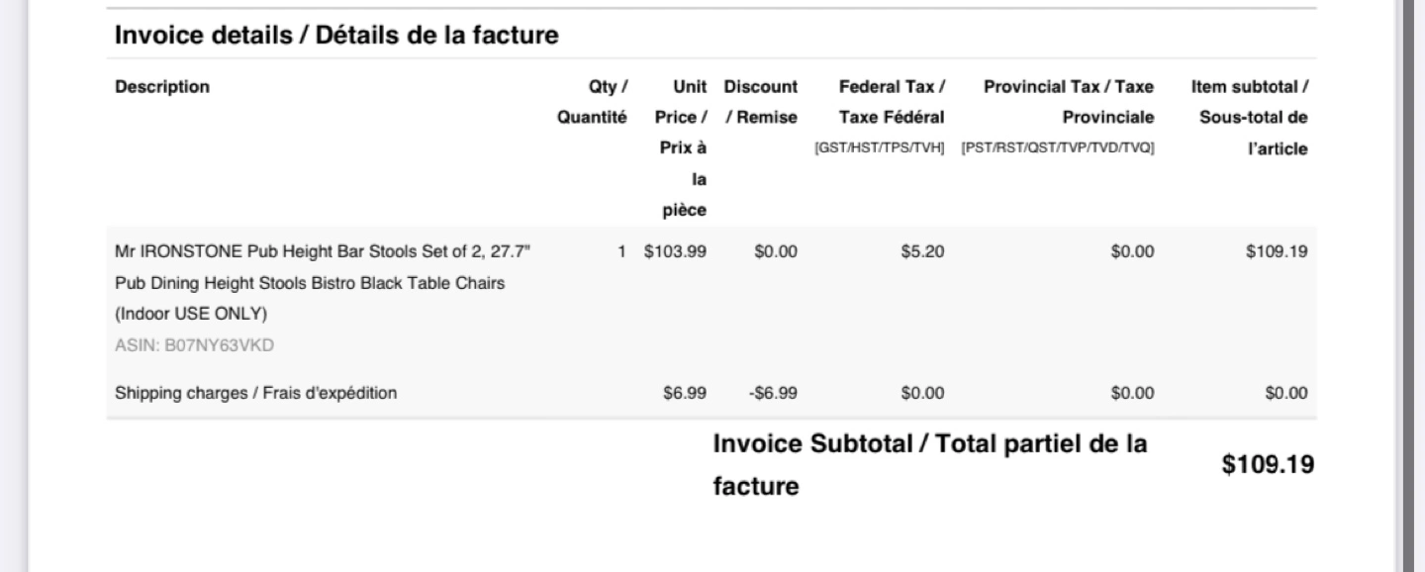Select the Mr IRONSTONE Pub Height Bar Stools description
Screen dimensions: 1425x572
pos(324,283)
